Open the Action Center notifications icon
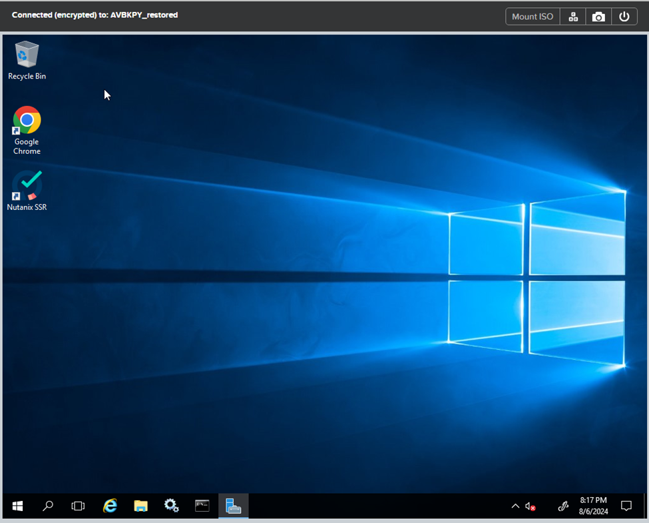The image size is (649, 523). (626, 506)
